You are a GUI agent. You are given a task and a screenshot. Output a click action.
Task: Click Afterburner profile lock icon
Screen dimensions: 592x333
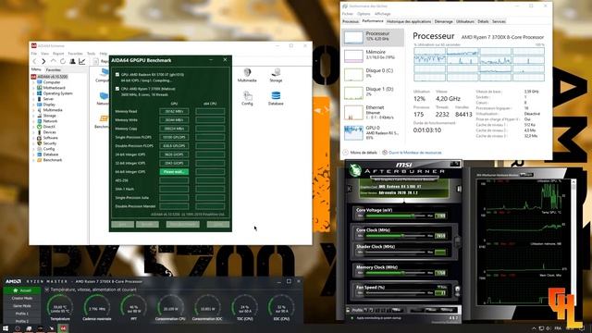348,310
